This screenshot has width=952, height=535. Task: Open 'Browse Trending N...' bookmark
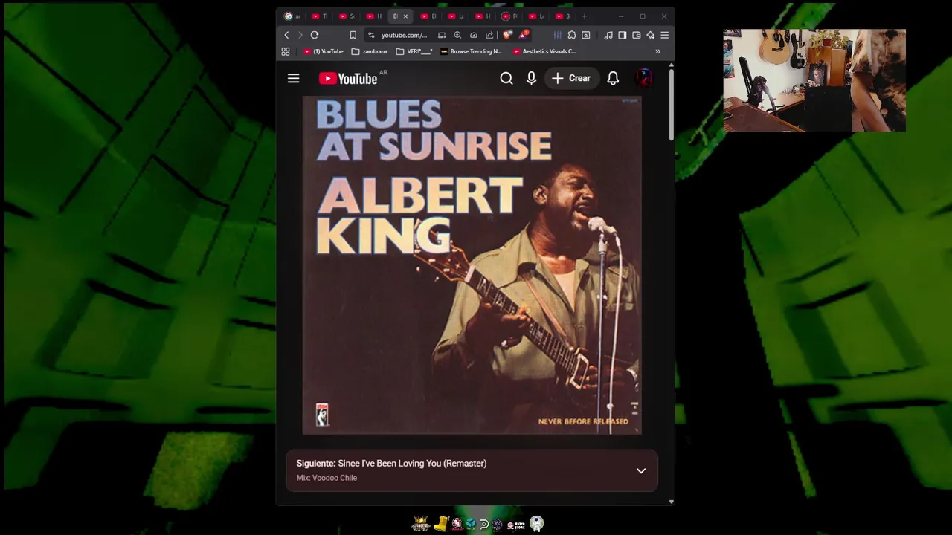pos(471,51)
